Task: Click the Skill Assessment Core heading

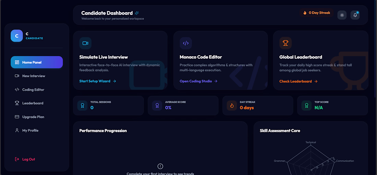Action: (x=280, y=131)
